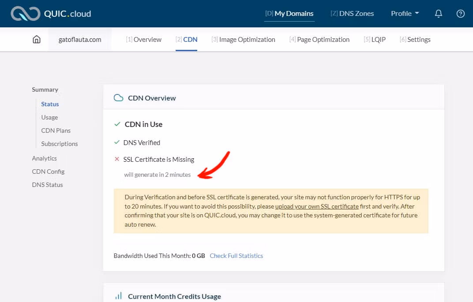The height and width of the screenshot is (302, 473).
Task: Open CDN Config in the sidebar
Action: click(48, 172)
